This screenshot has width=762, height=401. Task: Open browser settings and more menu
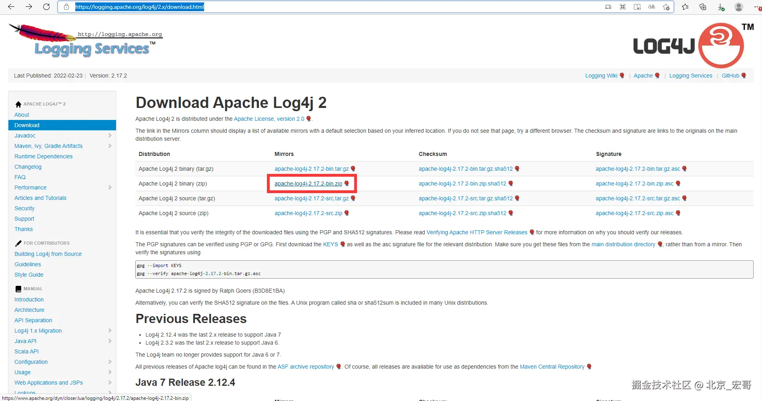(x=756, y=7)
